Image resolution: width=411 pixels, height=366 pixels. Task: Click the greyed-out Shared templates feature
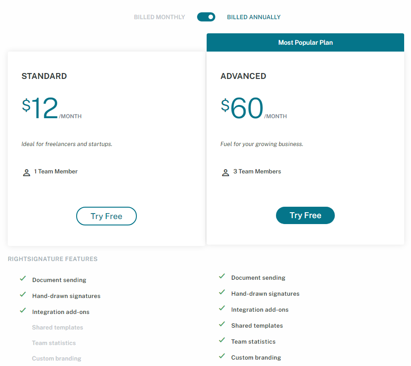(x=57, y=328)
